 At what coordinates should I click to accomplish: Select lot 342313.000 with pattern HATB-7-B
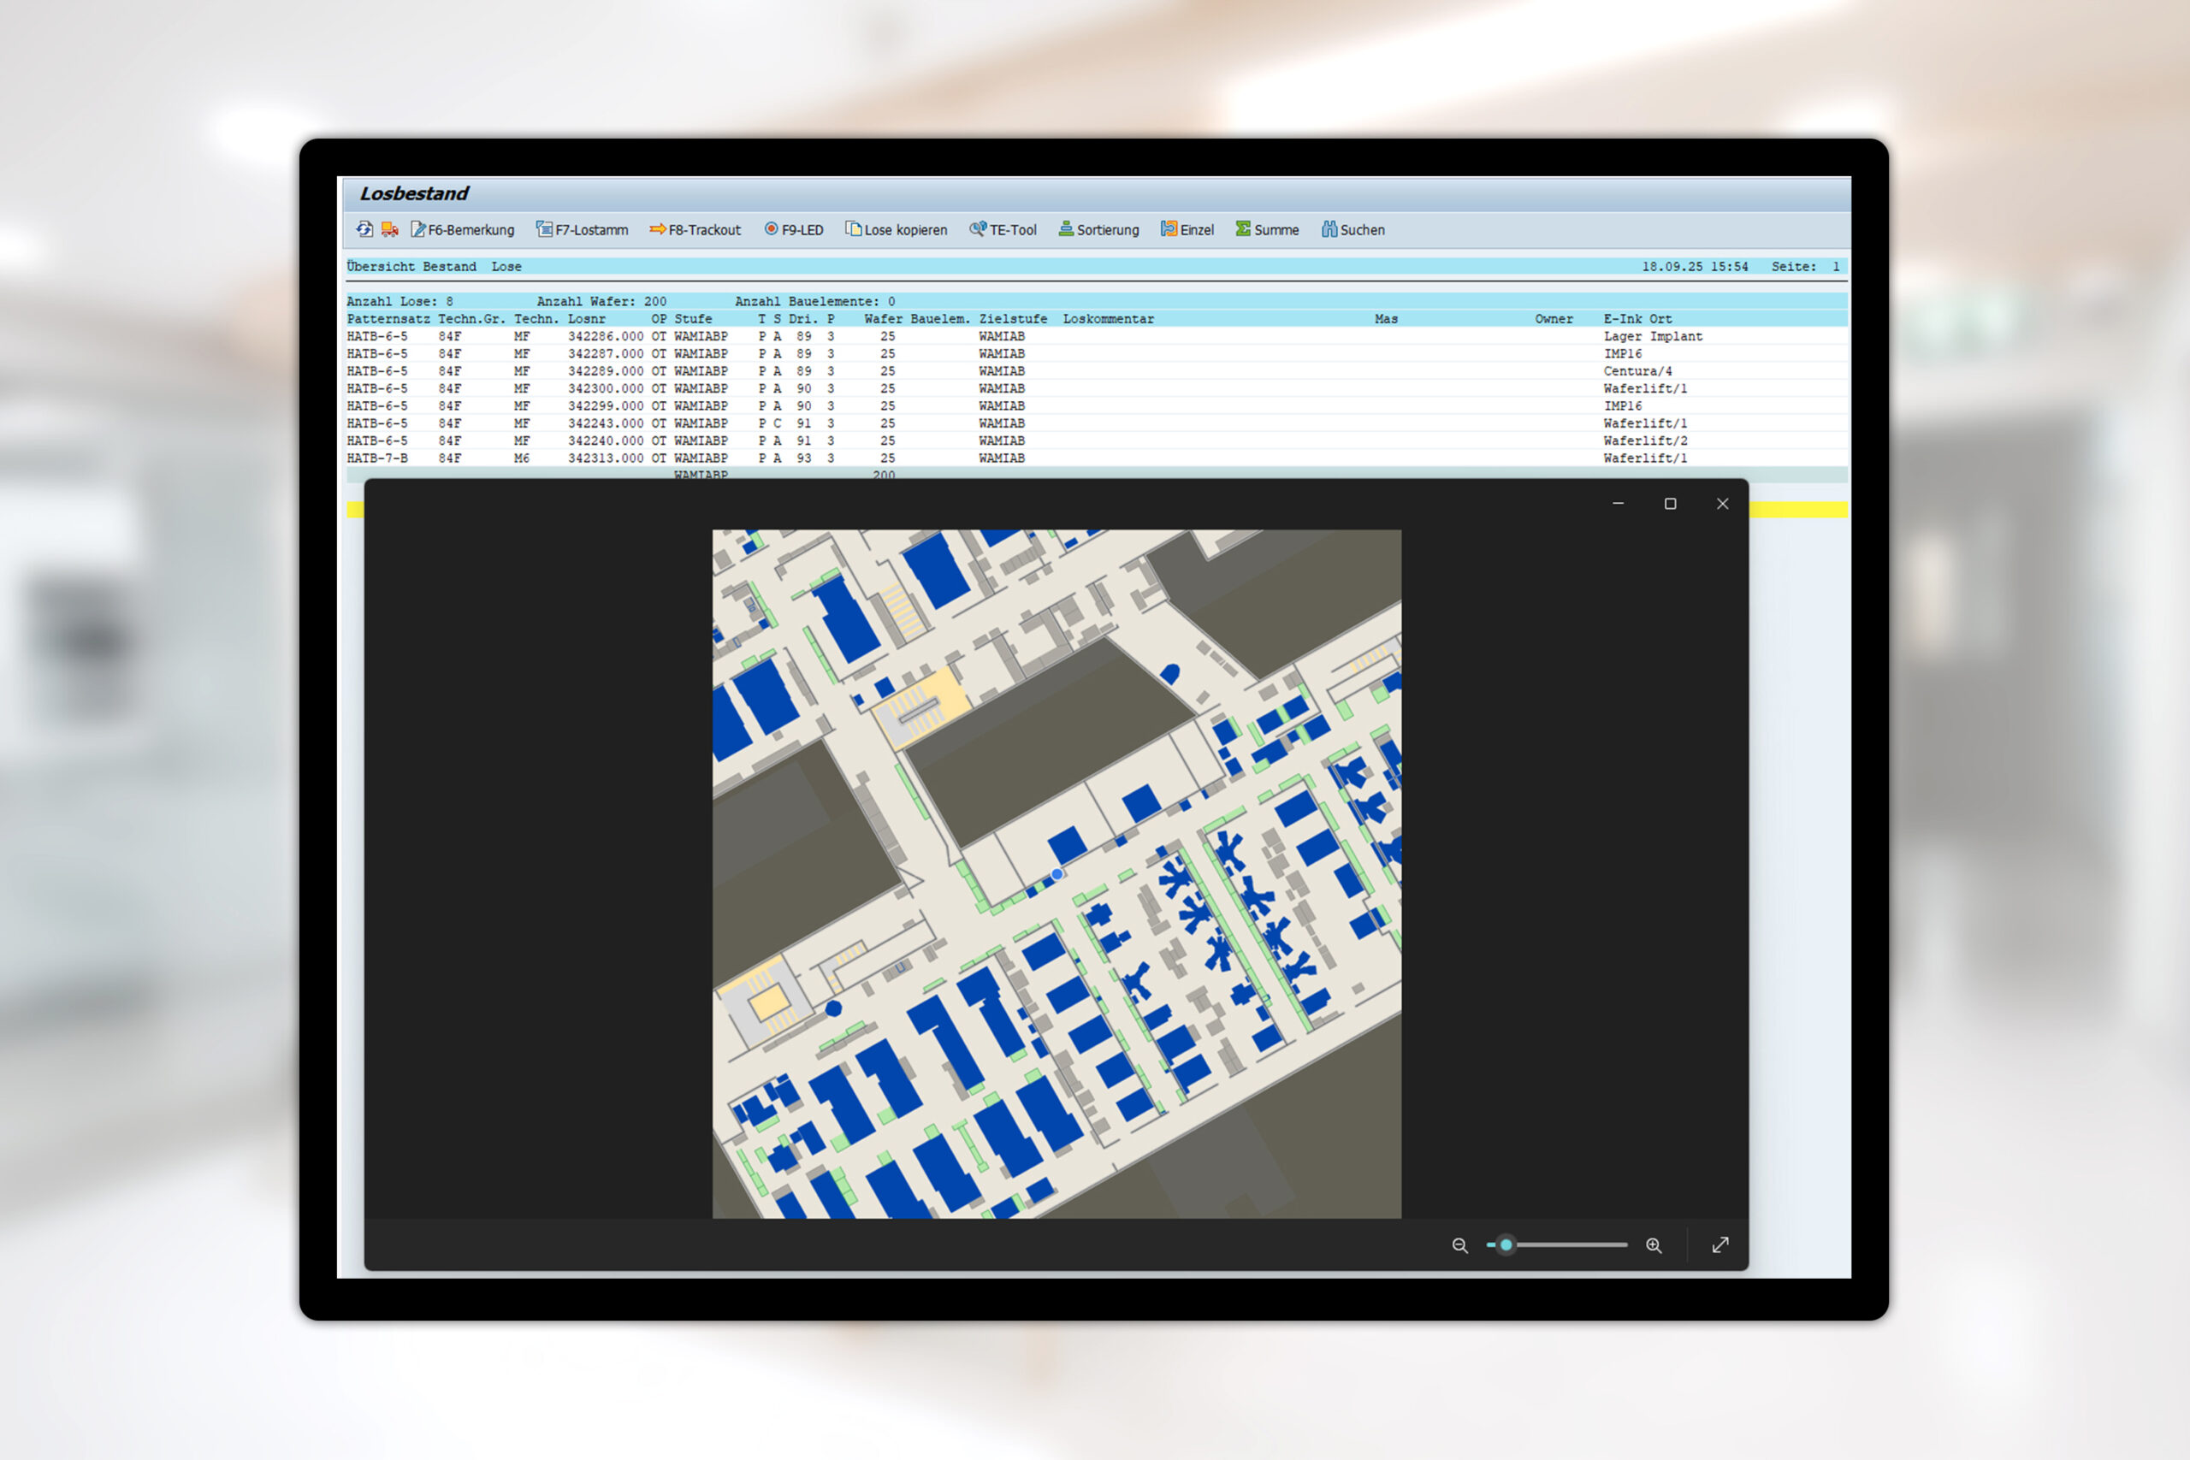tap(605, 458)
